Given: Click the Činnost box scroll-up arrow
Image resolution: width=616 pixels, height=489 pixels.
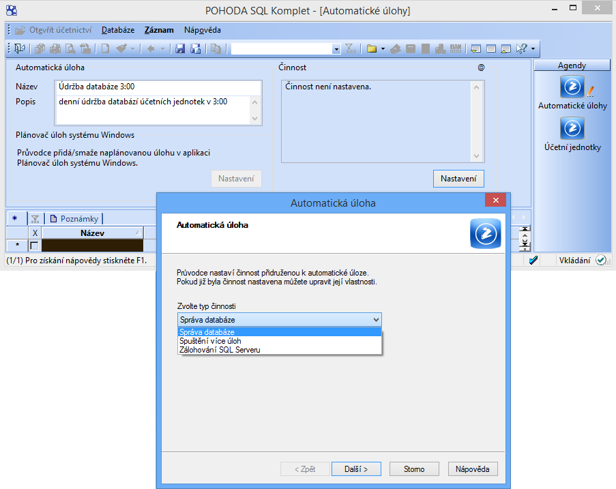Looking at the screenshot, I should [477, 87].
